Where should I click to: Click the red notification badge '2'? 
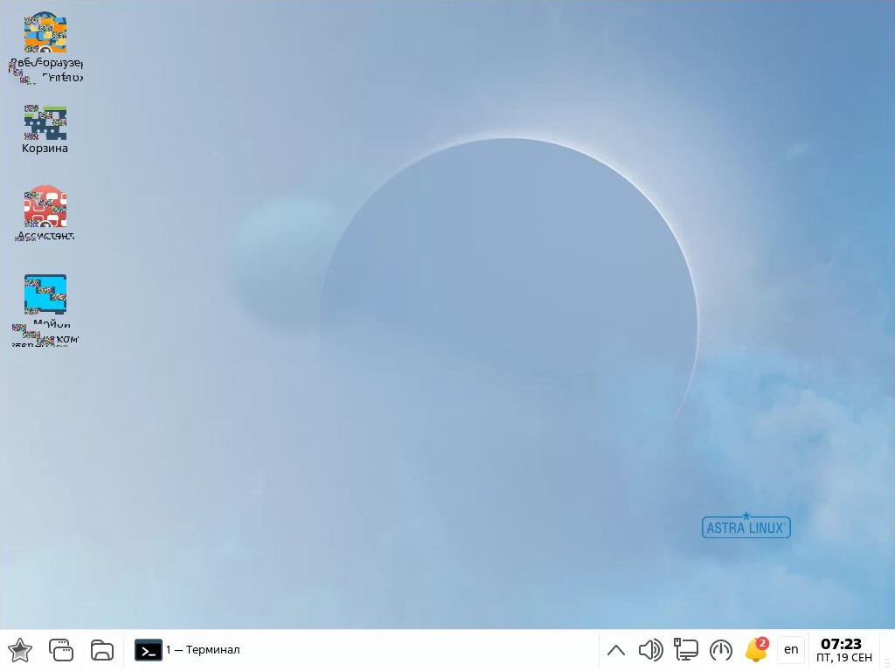tap(762, 643)
